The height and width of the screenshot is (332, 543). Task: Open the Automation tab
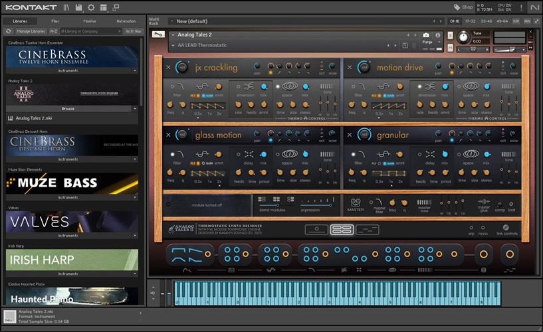(126, 21)
